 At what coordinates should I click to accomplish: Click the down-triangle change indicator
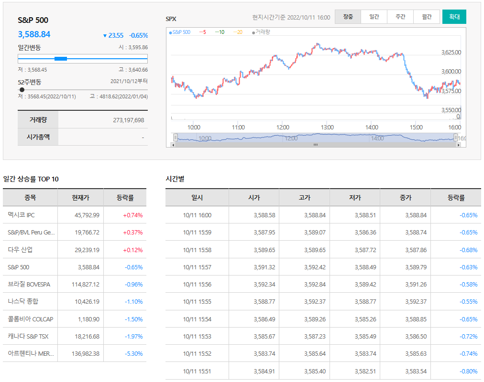coord(105,36)
